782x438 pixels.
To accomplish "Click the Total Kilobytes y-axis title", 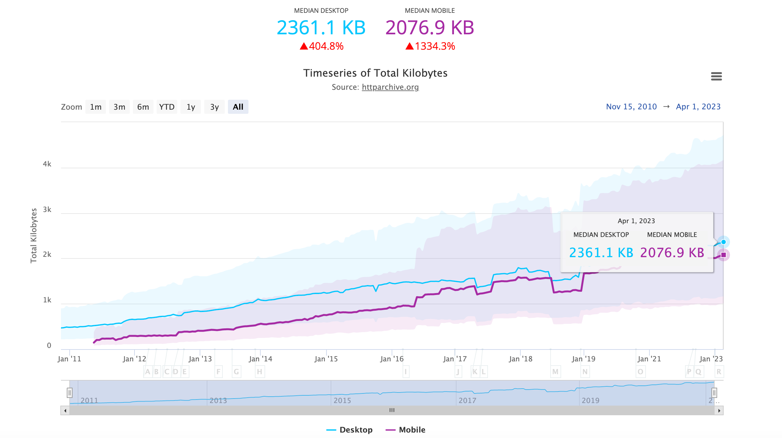I will pos(34,235).
